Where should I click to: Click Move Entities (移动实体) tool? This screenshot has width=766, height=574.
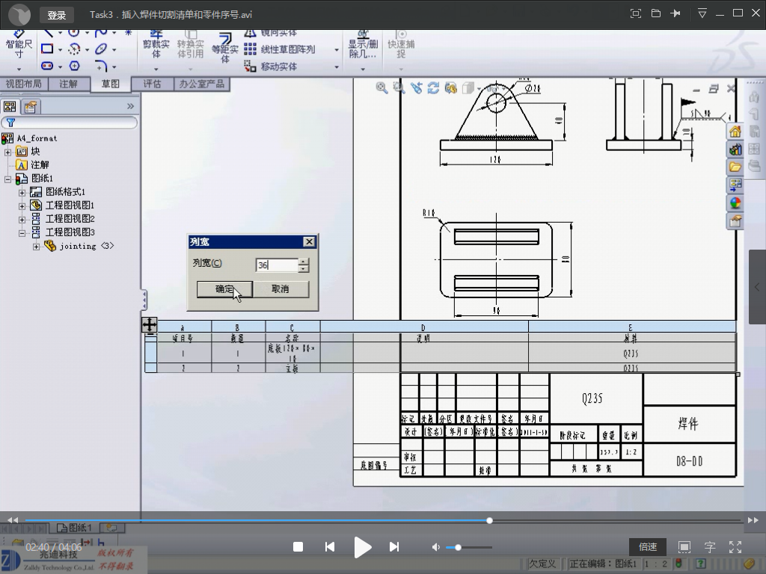click(271, 67)
